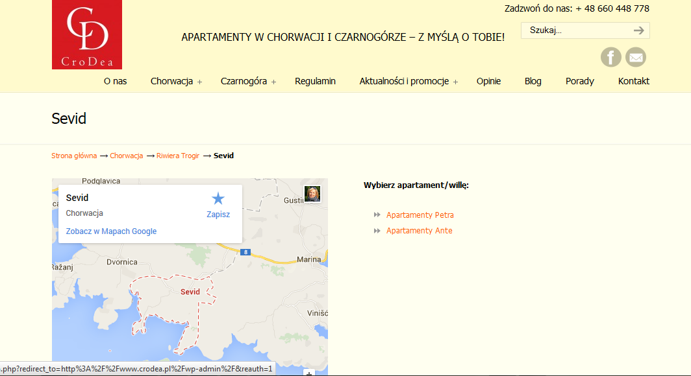Screen dimensions: 691x376
Task: Go to Strona główna breadcrumb
Action: click(x=74, y=156)
